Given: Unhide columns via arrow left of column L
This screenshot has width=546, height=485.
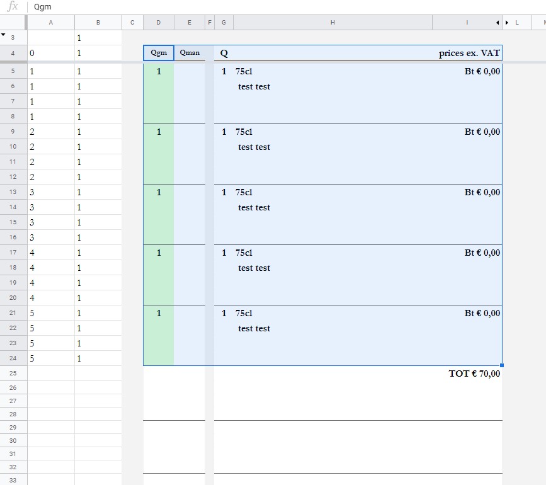Looking at the screenshot, I should (x=508, y=22).
